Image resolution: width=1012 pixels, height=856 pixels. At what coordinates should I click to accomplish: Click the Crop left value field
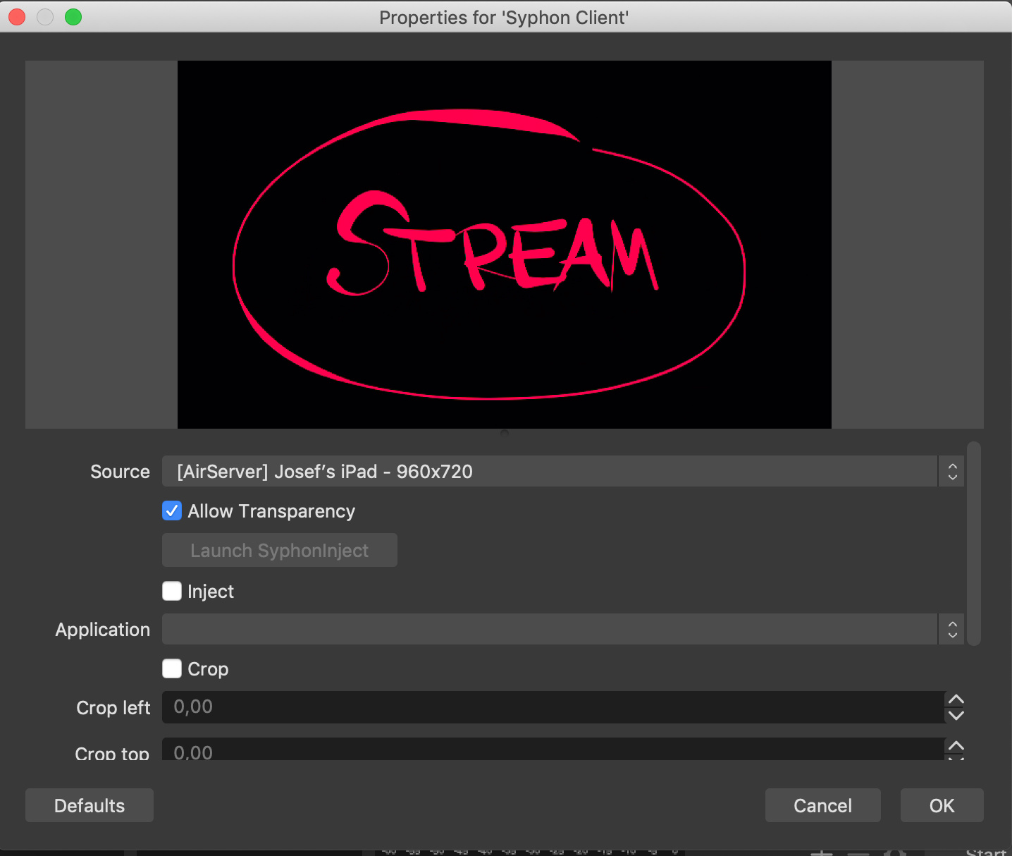click(x=553, y=707)
